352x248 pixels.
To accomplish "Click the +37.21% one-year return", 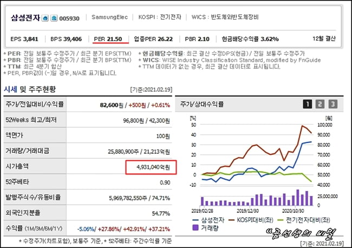I will (x=159, y=229).
